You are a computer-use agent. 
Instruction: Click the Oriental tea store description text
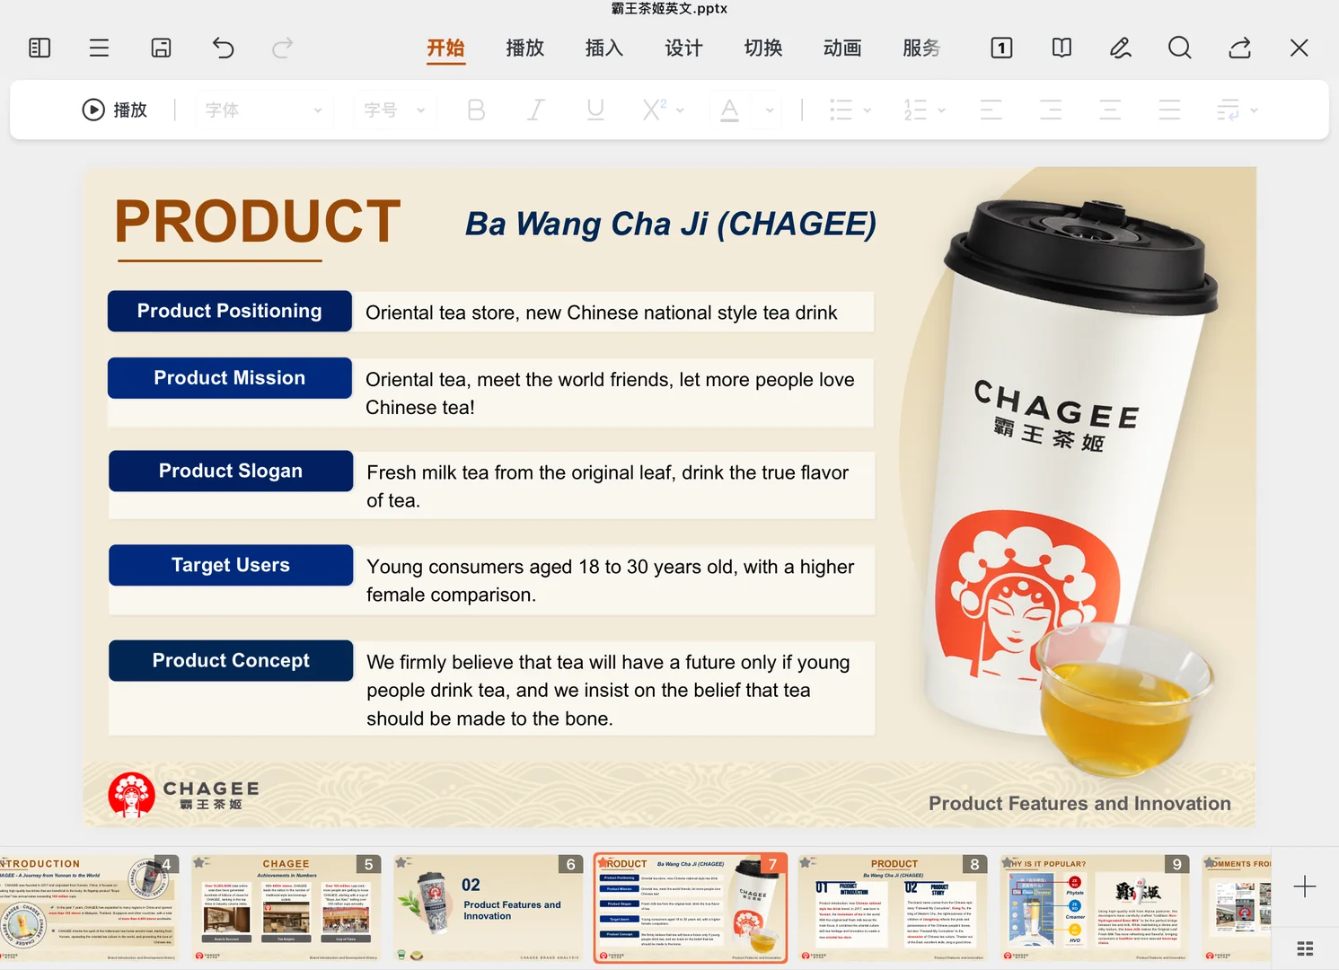click(602, 313)
